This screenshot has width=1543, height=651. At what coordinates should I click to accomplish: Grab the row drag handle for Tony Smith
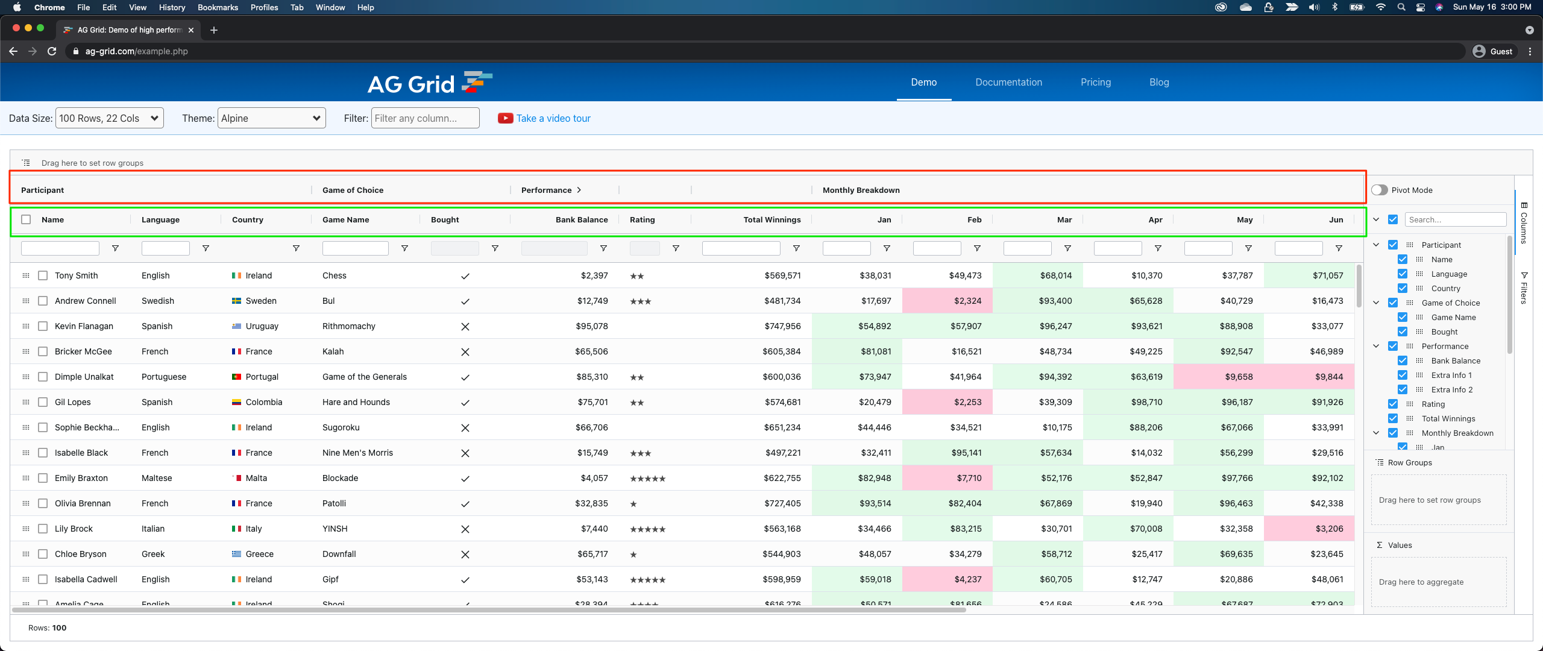pos(26,275)
